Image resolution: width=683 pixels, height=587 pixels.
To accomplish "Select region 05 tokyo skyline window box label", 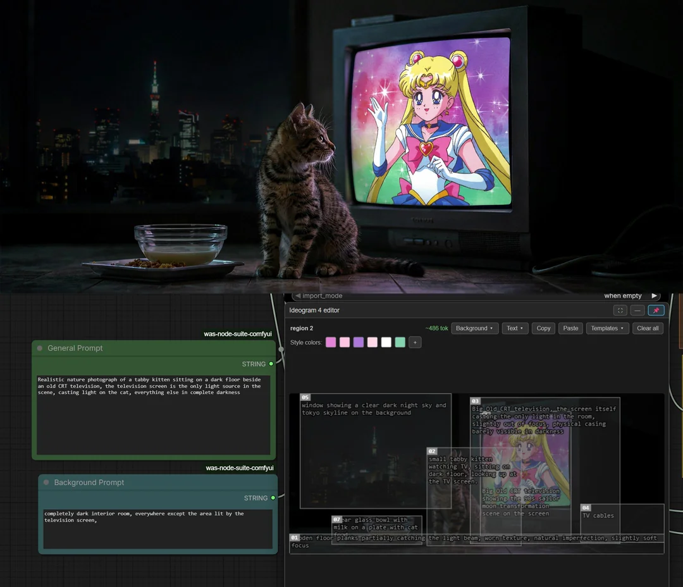I will point(305,397).
